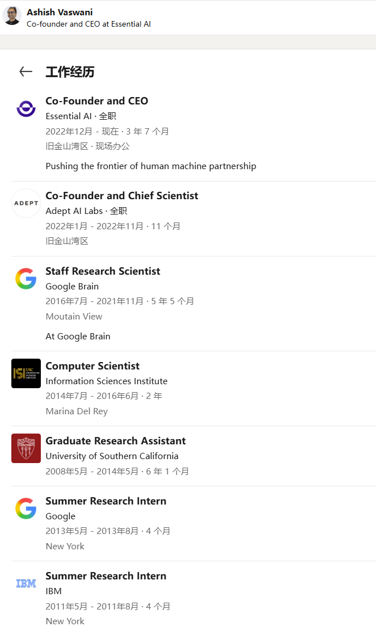376x639 pixels.
Task: Click the Google logo beside 2013 Summer Intern
Action: pyautogui.click(x=26, y=508)
